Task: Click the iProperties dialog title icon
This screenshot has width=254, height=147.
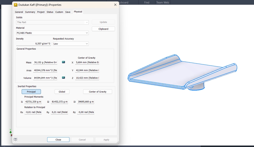Action: click(16, 5)
